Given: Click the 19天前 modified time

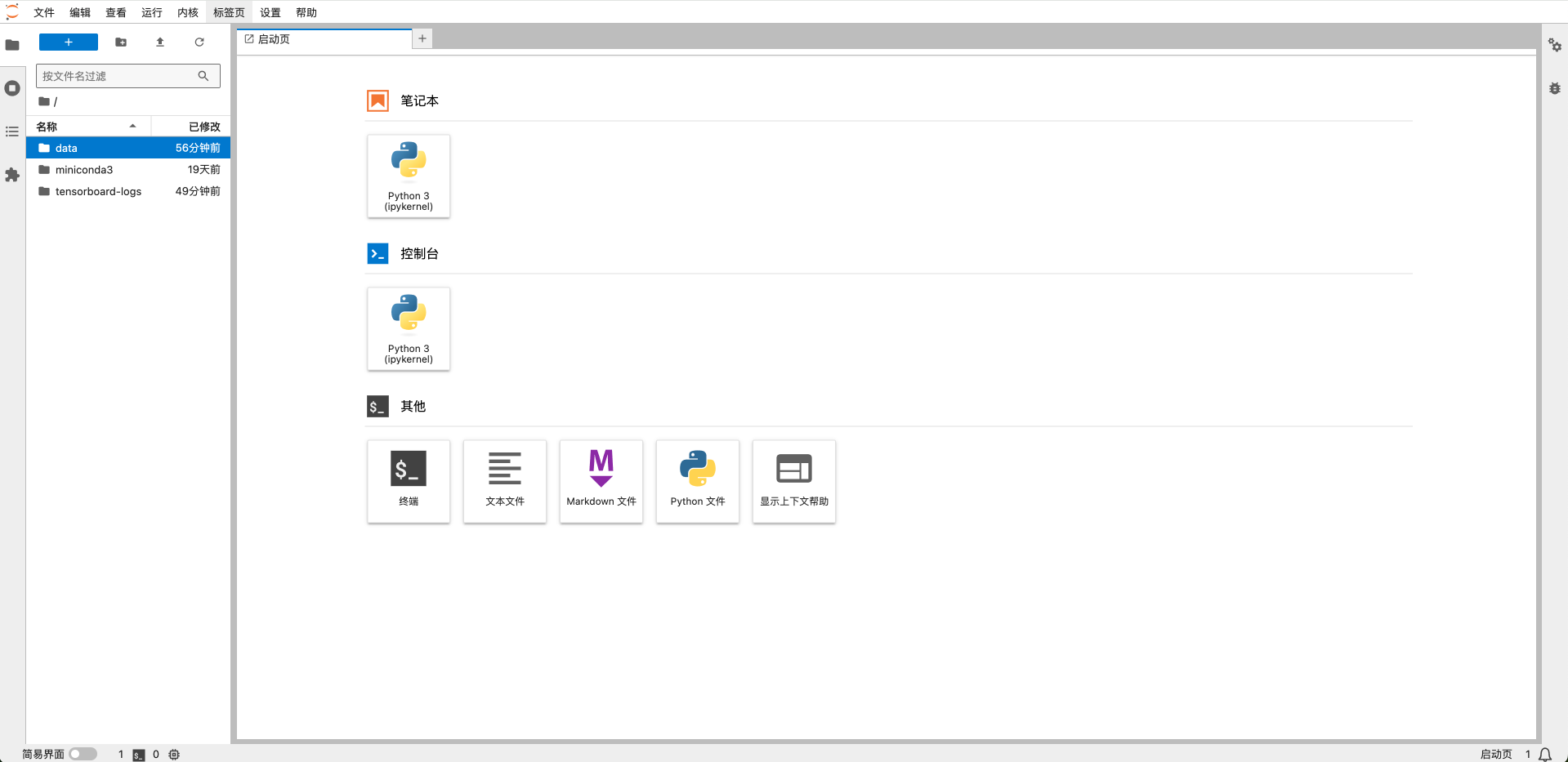Looking at the screenshot, I should point(204,170).
